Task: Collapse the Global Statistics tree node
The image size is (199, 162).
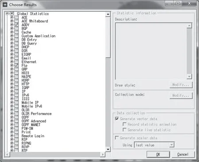Action: (7, 14)
